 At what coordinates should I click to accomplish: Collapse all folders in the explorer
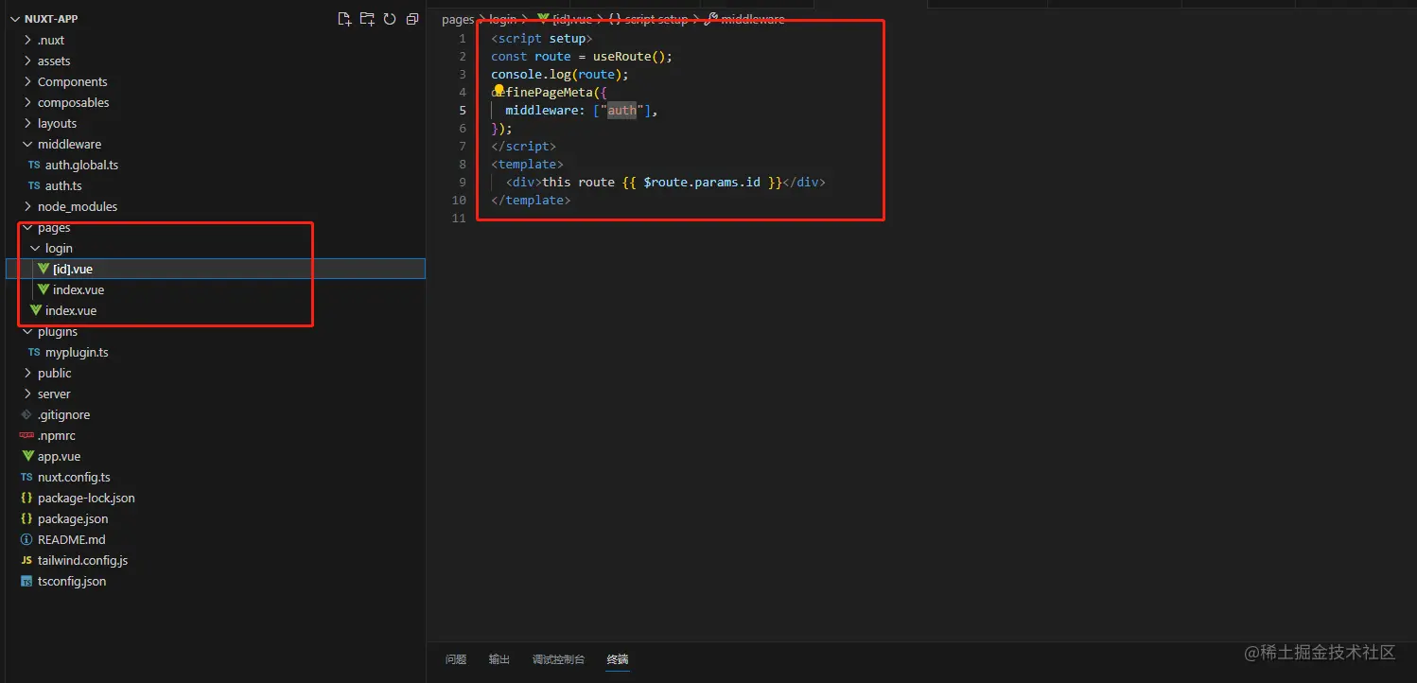(x=412, y=19)
